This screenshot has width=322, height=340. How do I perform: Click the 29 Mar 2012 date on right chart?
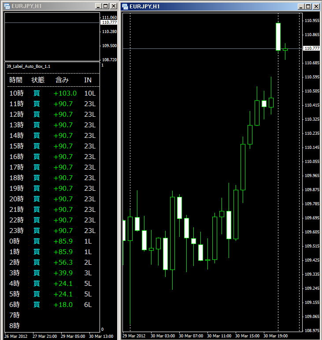(x=134, y=336)
